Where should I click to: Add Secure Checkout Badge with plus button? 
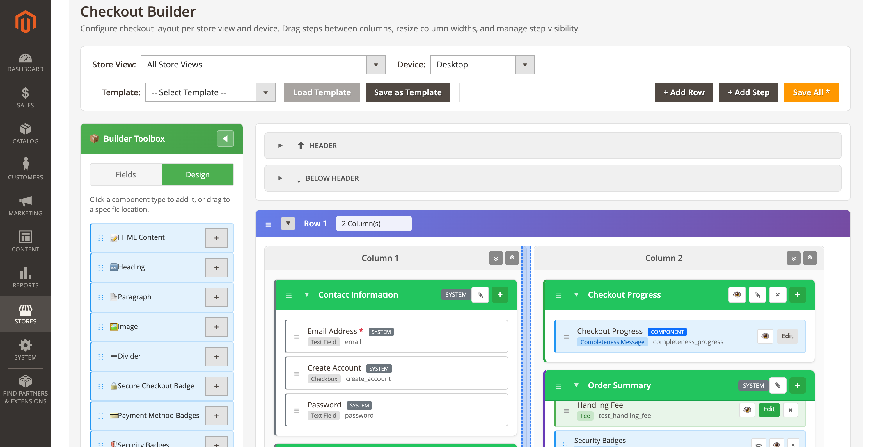216,386
